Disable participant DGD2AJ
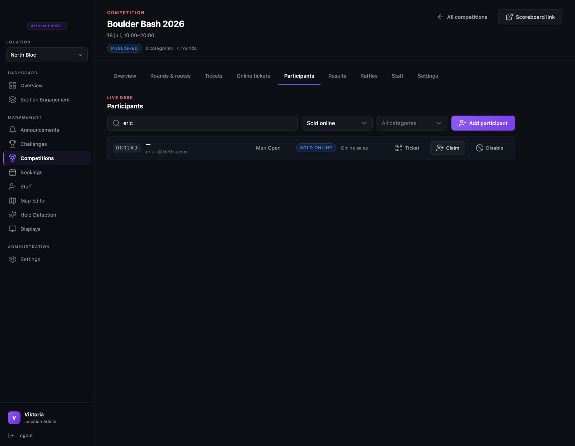This screenshot has width=575, height=446. point(489,148)
